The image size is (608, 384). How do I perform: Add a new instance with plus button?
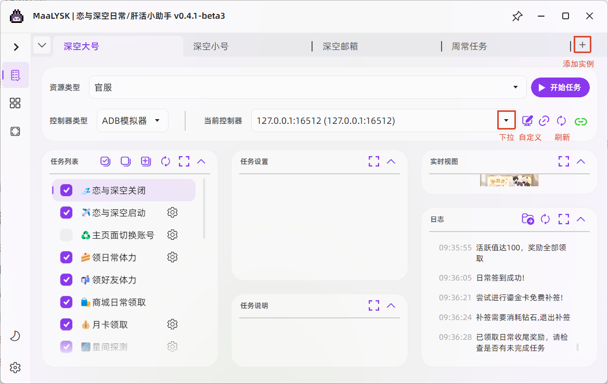click(583, 45)
